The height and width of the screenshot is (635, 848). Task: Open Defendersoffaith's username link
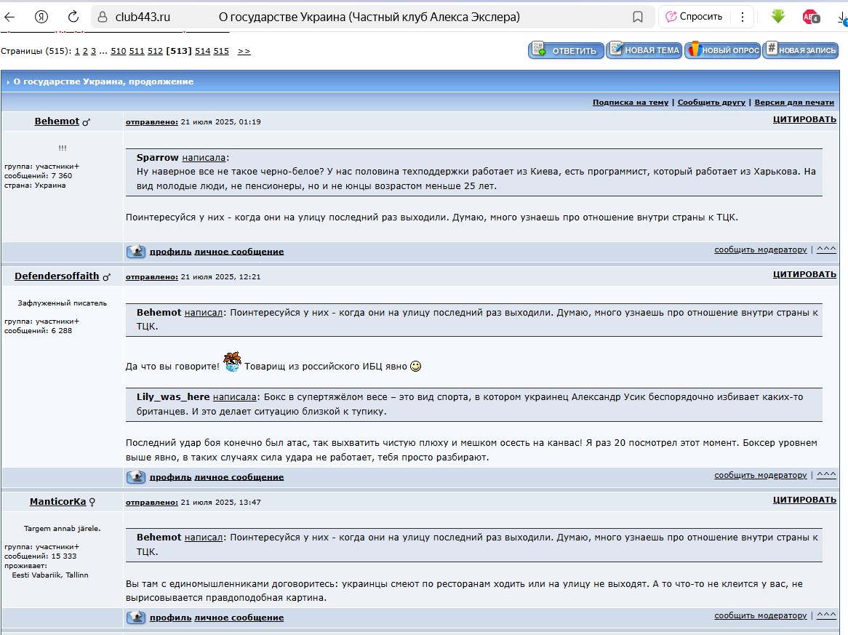coord(57,276)
